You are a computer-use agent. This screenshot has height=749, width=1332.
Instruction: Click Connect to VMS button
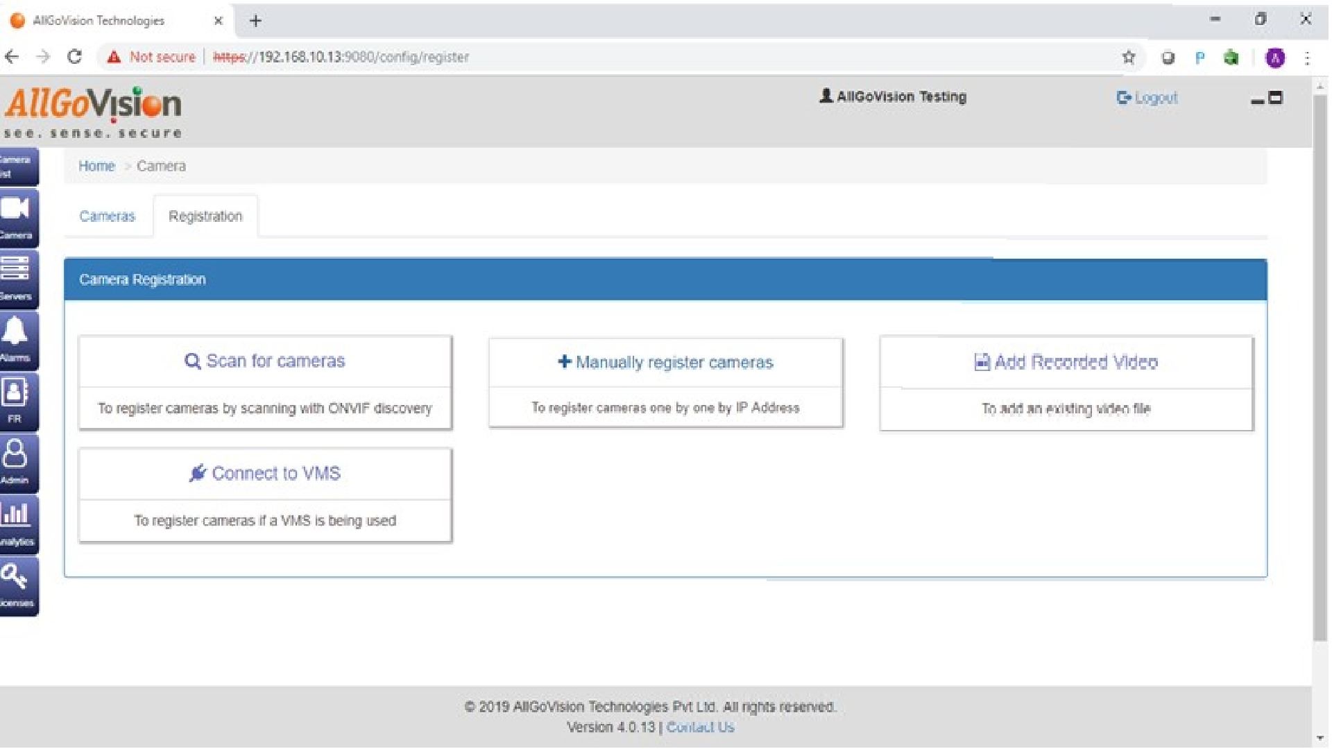tap(265, 474)
